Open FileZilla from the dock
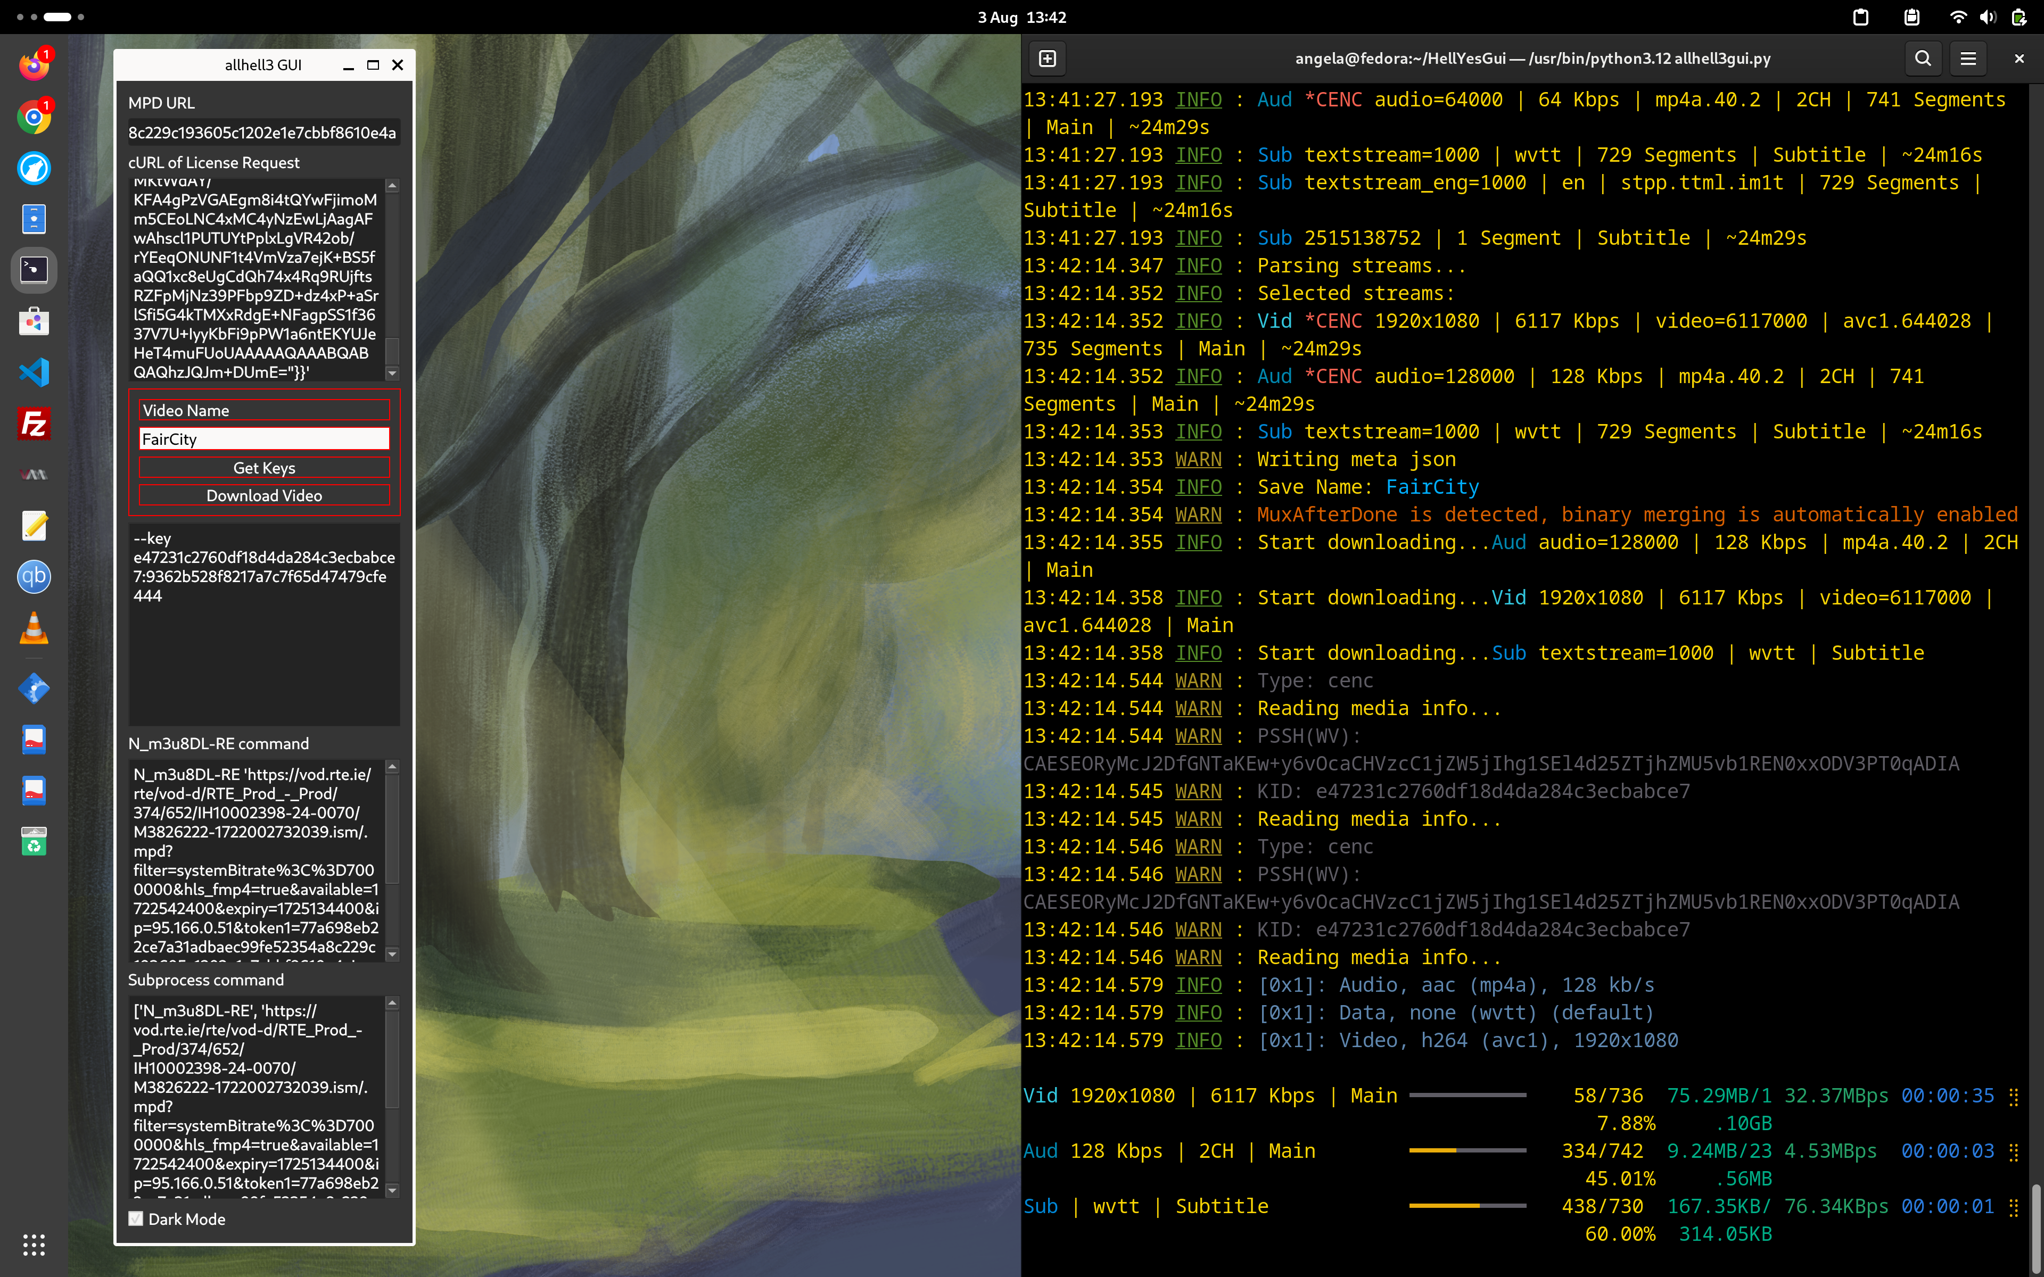The width and height of the screenshot is (2044, 1277). 34,423
